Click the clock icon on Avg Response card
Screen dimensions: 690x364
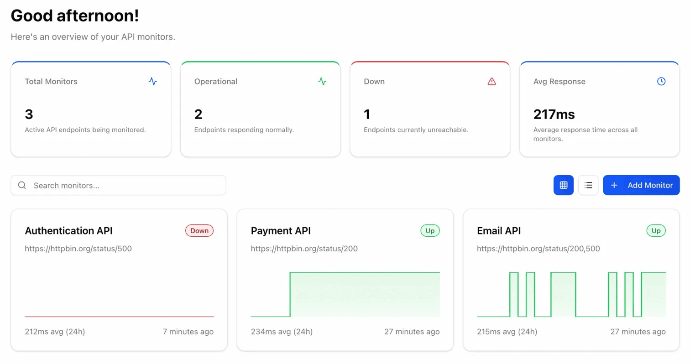click(661, 81)
